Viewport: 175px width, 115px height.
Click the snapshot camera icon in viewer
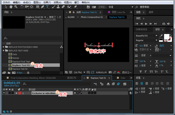[x=110, y=72]
